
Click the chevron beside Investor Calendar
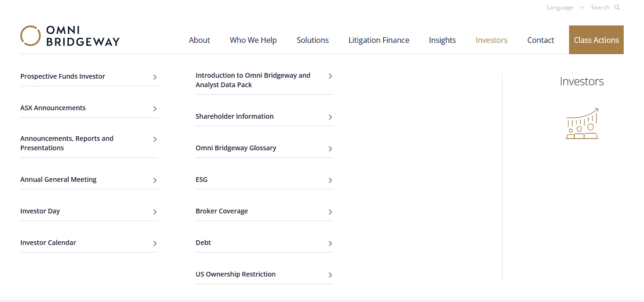pyautogui.click(x=155, y=244)
